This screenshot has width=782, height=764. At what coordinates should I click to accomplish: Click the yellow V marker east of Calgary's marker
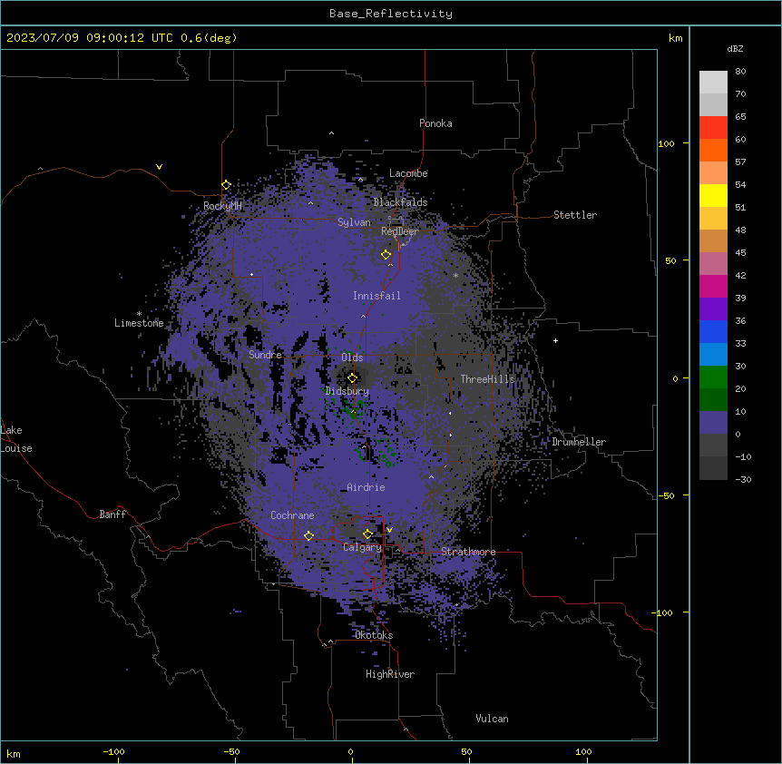click(389, 530)
